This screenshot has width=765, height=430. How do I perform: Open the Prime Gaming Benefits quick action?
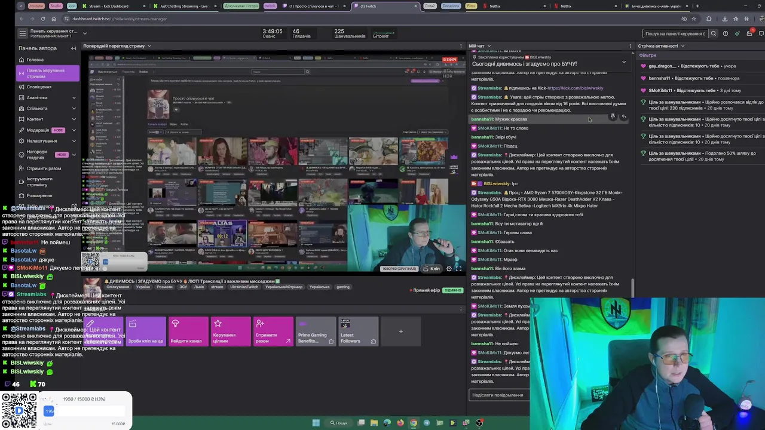(x=316, y=331)
